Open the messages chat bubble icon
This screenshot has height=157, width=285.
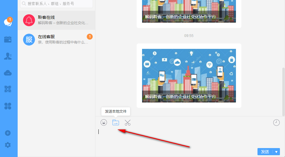[8, 22]
